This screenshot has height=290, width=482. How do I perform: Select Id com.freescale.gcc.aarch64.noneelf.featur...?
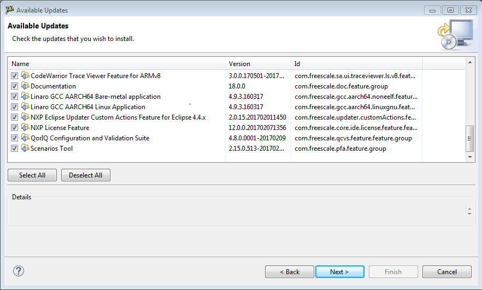coord(356,97)
